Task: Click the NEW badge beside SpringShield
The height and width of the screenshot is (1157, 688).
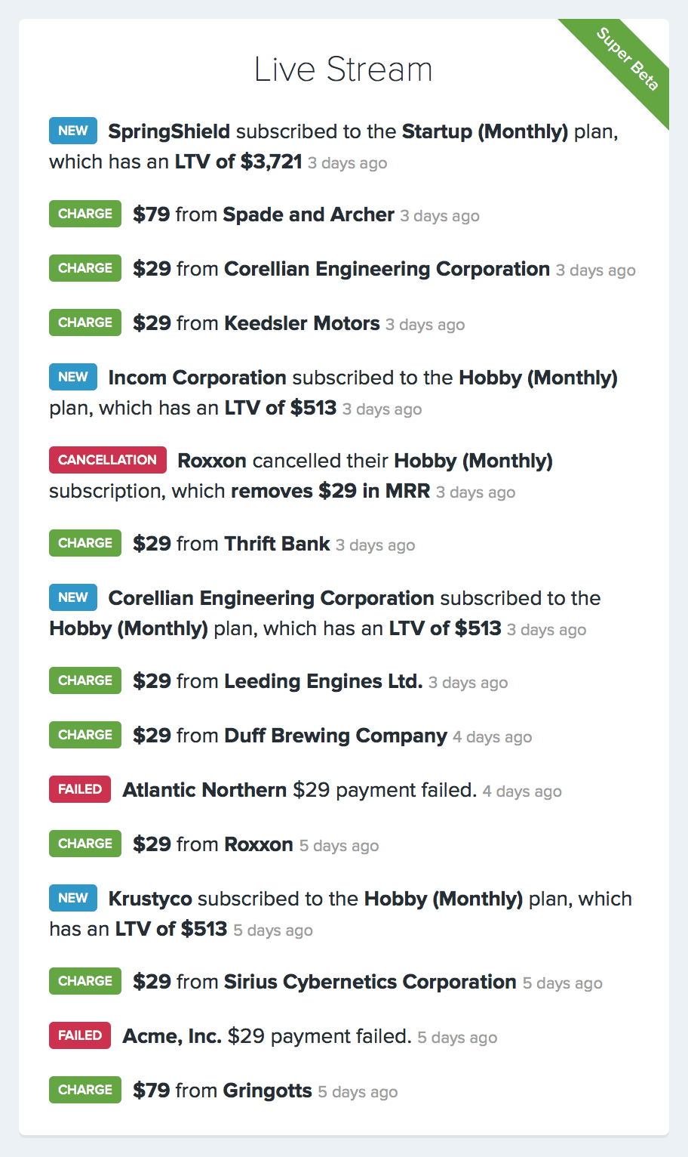Action: coord(73,131)
